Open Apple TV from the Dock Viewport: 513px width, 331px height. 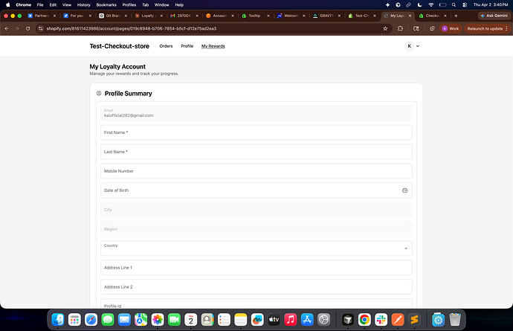pos(274,320)
